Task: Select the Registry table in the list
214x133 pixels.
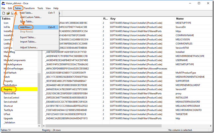Action: point(8,89)
